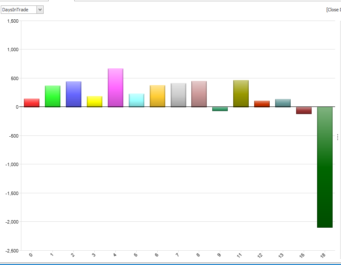Select the small negative green bar for day 9
This screenshot has height=265, width=341.
[x=220, y=109]
